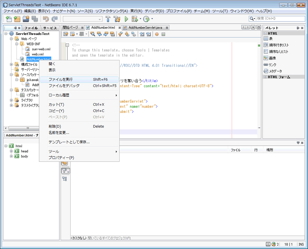Viewport: 308px width, 249px height.
Task: Click the Find Previous Occurrence icon
Action: [x=99, y=34]
